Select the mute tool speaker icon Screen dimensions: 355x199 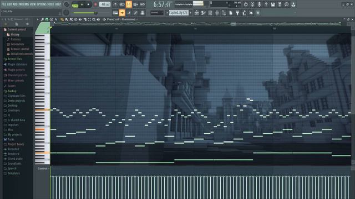pyautogui.click(x=80, y=20)
